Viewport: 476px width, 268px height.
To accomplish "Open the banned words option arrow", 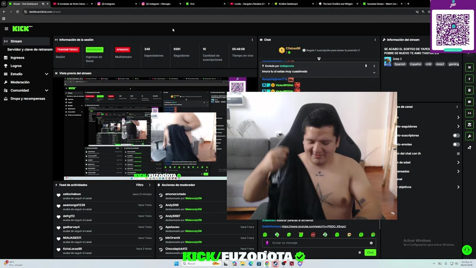I will [x=458, y=171].
